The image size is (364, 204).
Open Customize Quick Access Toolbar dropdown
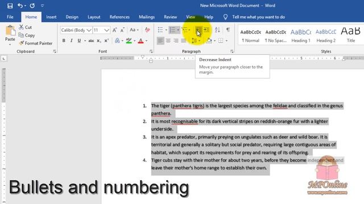coord(42,6)
